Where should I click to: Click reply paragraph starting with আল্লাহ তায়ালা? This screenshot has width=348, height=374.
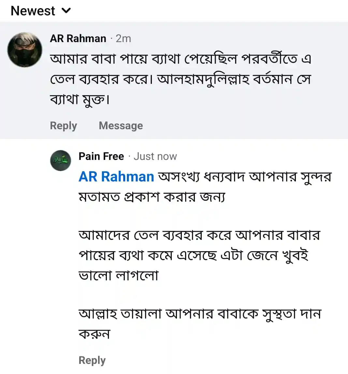tap(200, 314)
